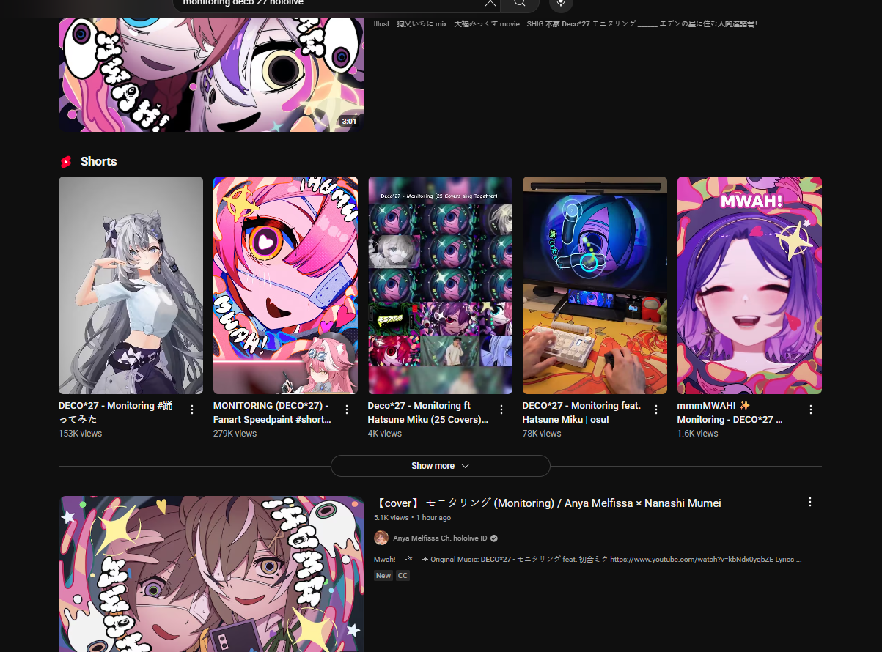882x652 pixels.
Task: Open title Deco*27 - Monitoring ft Hatsune Miku (25 Covers)
Action: (x=428, y=412)
